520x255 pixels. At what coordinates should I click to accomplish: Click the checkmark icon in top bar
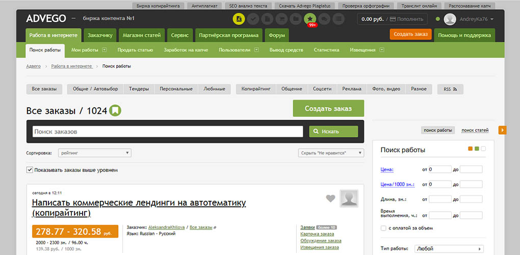click(x=253, y=19)
